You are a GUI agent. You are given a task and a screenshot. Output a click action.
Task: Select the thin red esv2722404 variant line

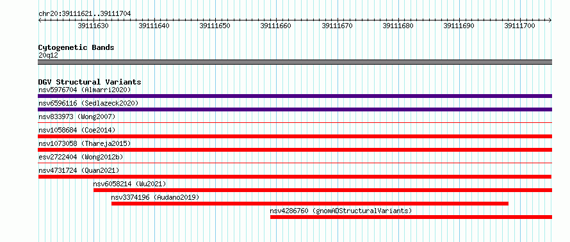tap(295, 163)
